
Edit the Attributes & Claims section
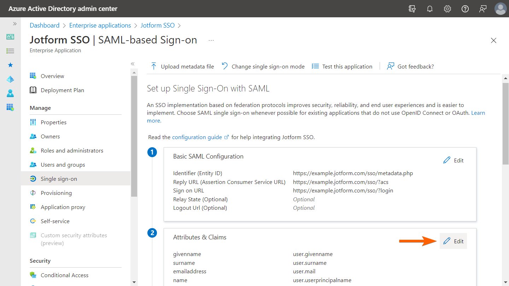pyautogui.click(x=454, y=241)
